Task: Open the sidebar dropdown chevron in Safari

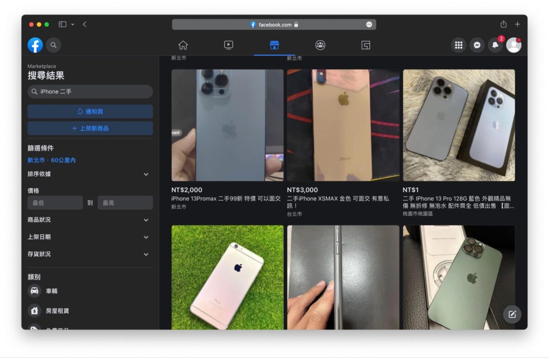Action: 72,24
